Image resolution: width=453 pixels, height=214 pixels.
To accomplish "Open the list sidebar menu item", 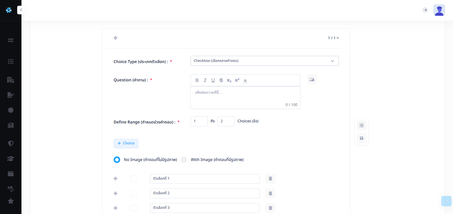I will point(11,61).
